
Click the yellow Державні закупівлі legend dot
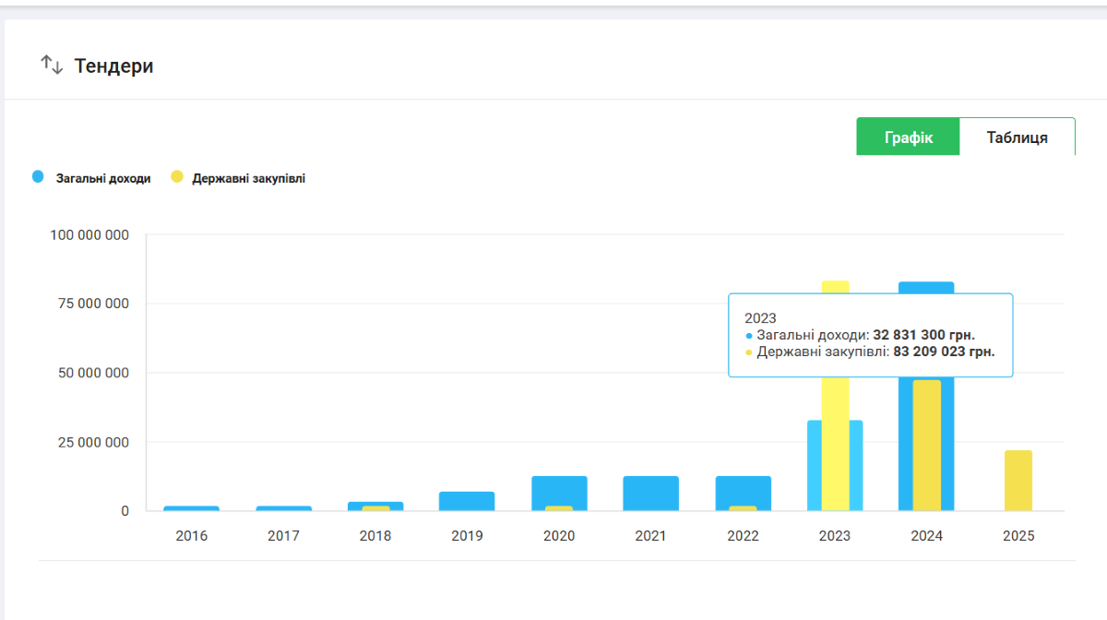pos(177,177)
